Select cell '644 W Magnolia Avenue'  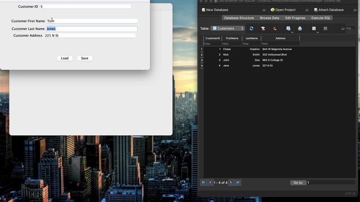coord(280,49)
